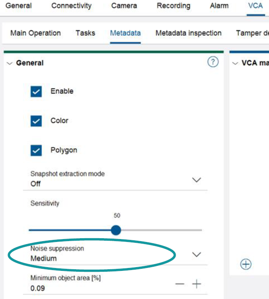Image resolution: width=269 pixels, height=299 pixels.
Task: Open Noise suppression dropdown
Action: tap(196, 255)
